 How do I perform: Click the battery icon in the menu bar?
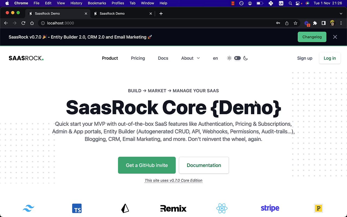coord(260,3)
